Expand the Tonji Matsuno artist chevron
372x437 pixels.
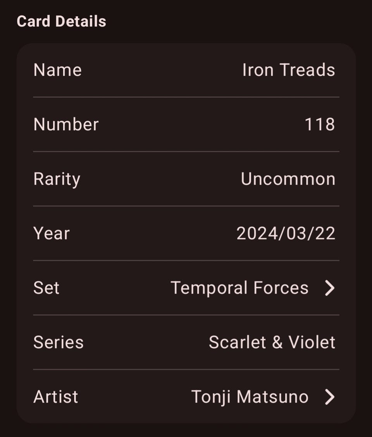[329, 397]
